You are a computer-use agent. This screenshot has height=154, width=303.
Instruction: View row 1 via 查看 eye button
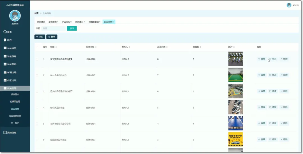(262, 59)
